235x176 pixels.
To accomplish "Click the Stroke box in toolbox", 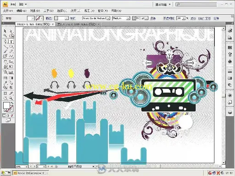I will coord(10,109).
